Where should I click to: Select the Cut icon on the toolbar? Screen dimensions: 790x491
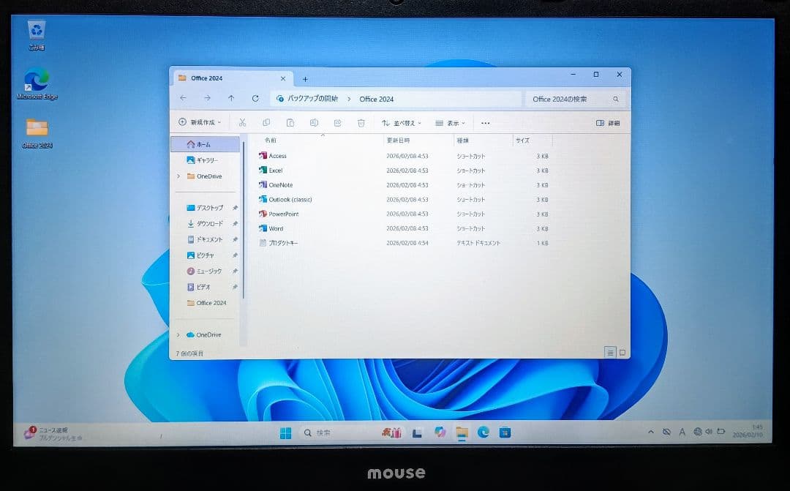point(243,123)
